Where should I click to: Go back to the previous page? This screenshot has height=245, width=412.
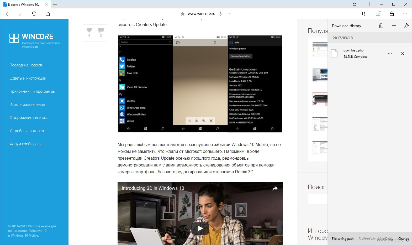point(7,14)
